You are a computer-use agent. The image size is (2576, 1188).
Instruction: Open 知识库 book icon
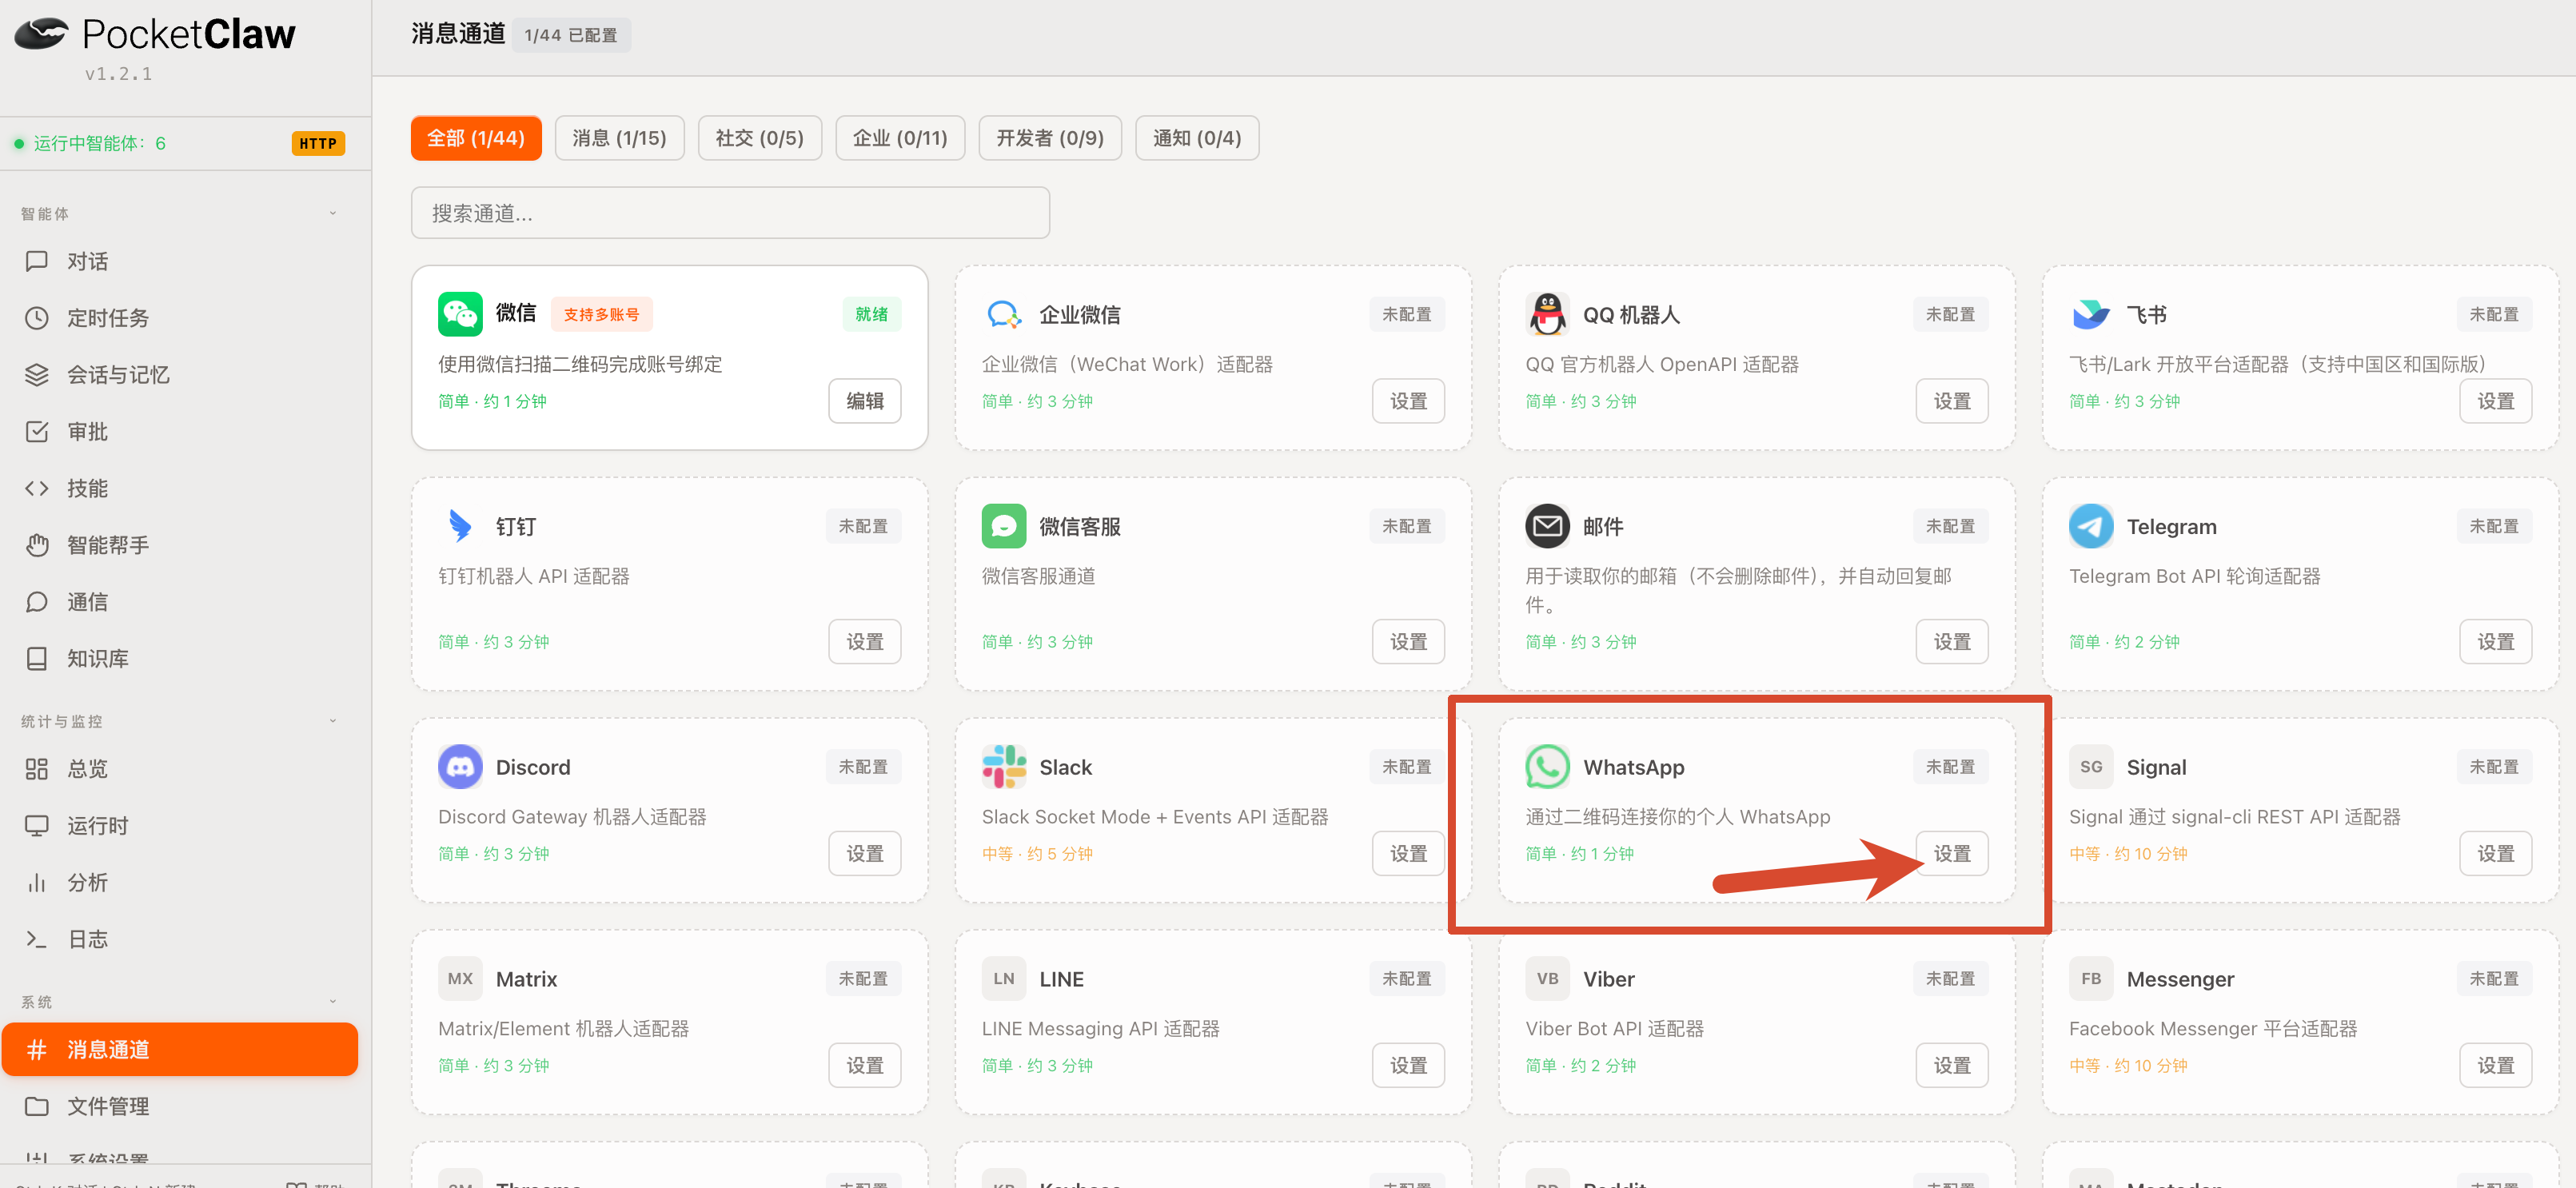tap(37, 659)
